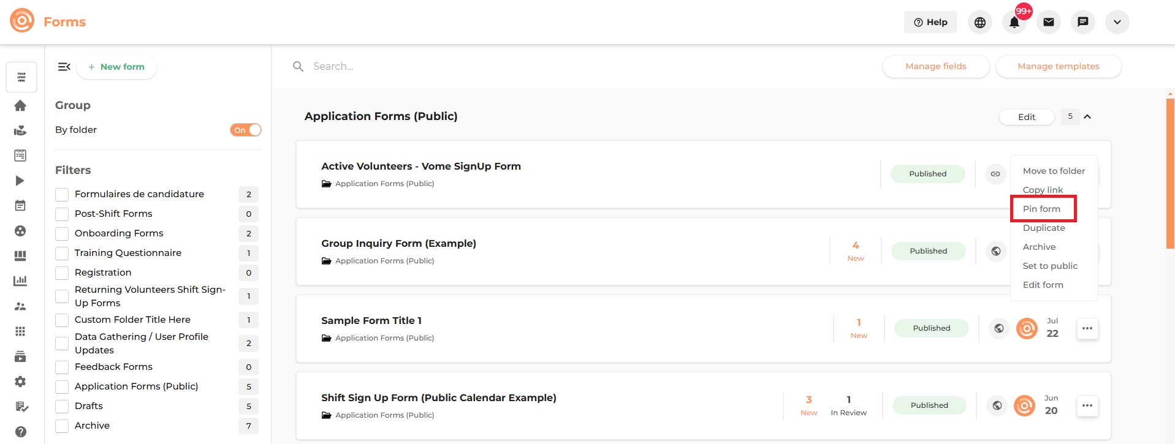This screenshot has width=1175, height=444.
Task: Go to Home in left sidebar
Action: pyautogui.click(x=20, y=105)
